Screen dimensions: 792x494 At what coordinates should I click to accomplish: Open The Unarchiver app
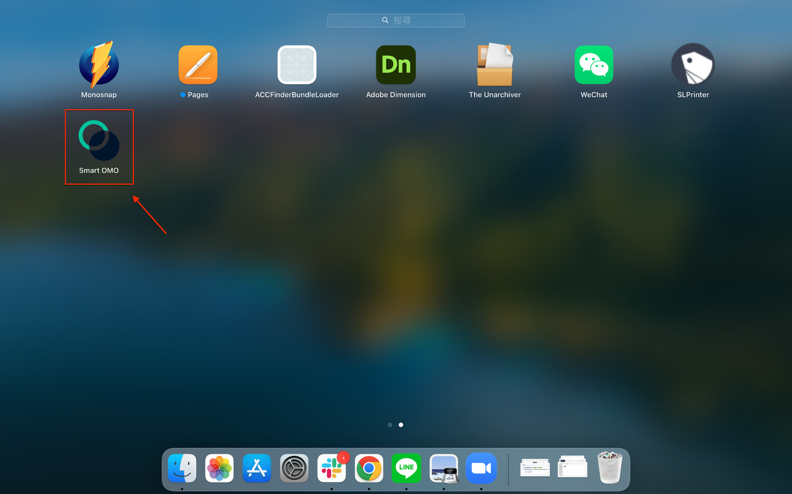494,64
